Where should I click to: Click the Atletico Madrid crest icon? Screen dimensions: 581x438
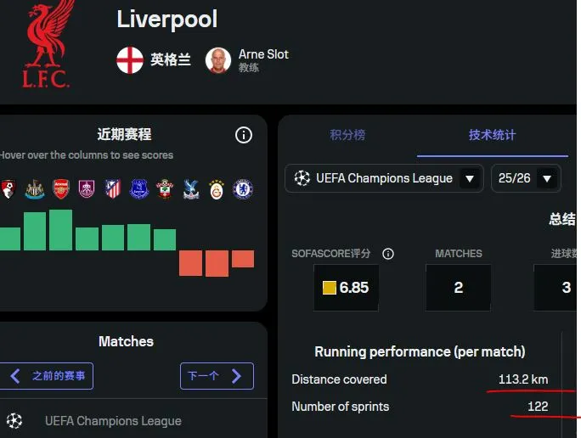click(x=112, y=189)
